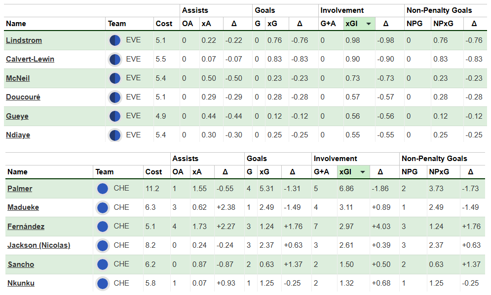Open Palmer's player link

[x=20, y=189]
